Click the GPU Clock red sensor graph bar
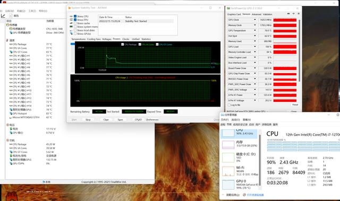Image resolution: width=340 pixels, height=201 pixels. point(285,20)
